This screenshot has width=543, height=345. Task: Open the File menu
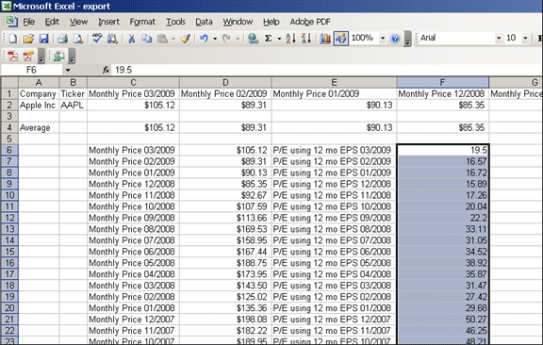click(28, 22)
